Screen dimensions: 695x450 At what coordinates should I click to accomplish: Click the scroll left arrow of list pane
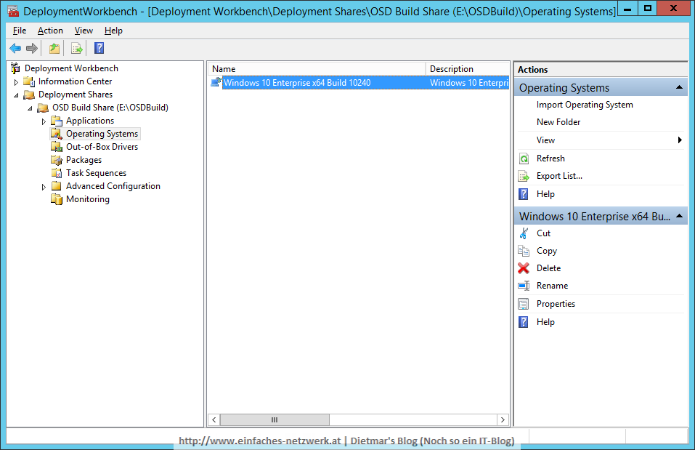click(x=214, y=419)
